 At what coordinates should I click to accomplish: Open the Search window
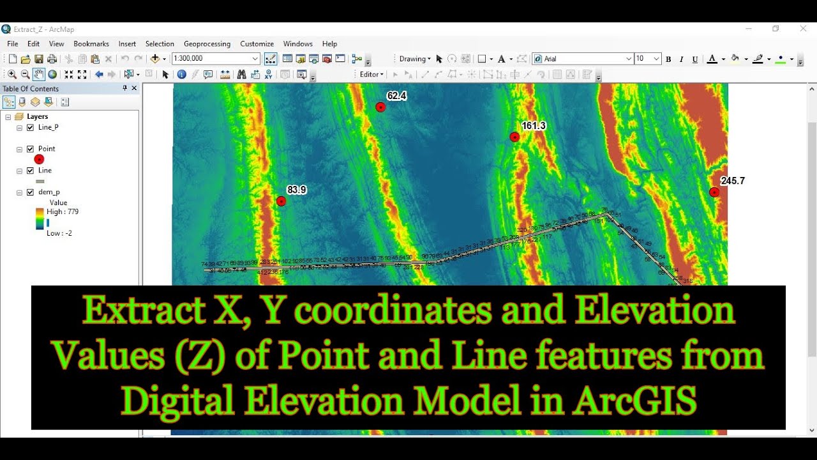(313, 59)
